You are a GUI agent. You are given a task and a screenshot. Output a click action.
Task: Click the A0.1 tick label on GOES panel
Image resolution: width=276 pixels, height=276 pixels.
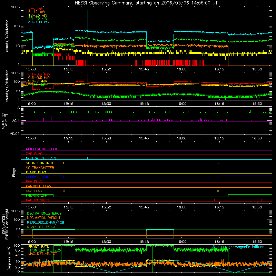(16, 121)
